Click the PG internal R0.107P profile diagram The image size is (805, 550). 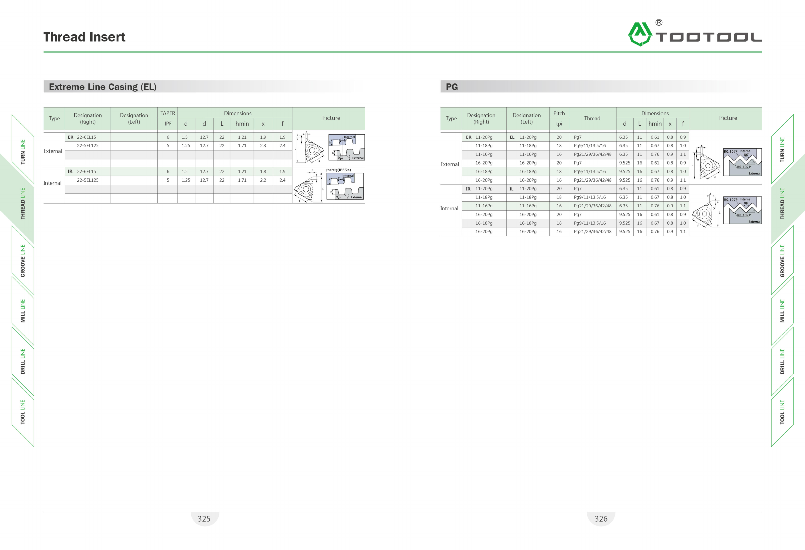742,210
